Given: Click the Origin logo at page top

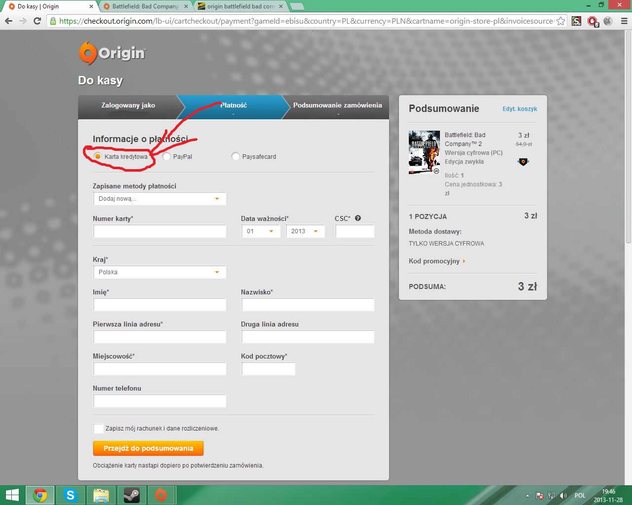Looking at the screenshot, I should point(113,53).
